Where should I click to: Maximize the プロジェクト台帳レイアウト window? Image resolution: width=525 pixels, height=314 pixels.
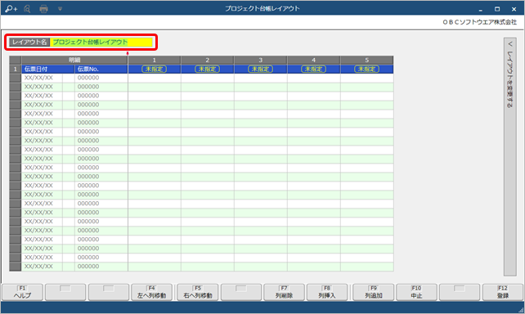[497, 9]
